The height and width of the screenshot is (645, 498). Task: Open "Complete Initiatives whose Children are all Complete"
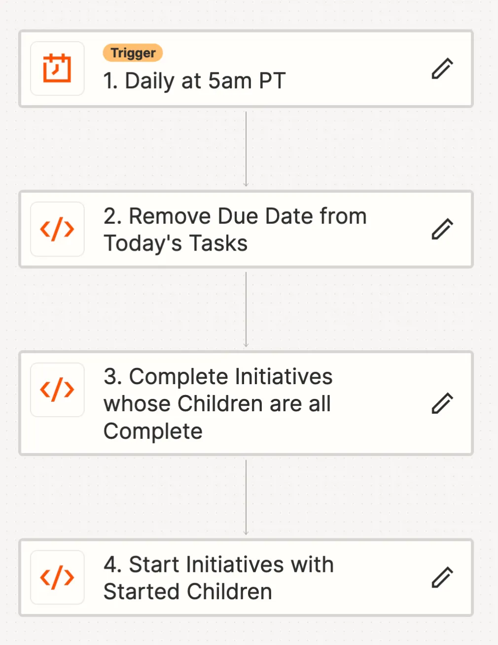click(x=218, y=403)
